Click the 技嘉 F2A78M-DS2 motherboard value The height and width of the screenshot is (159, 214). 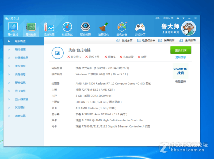point(95,90)
